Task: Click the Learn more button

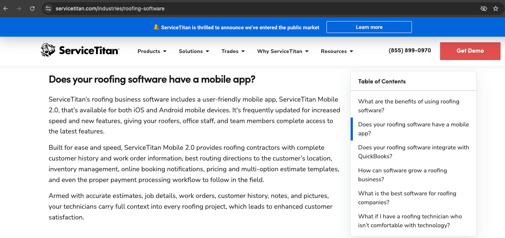Action: (369, 27)
